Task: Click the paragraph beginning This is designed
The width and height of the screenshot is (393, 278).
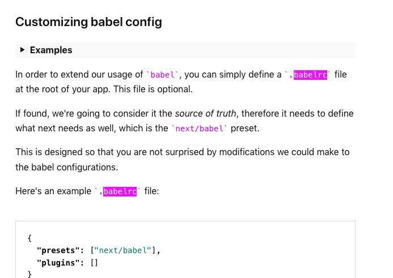Action: point(183,160)
